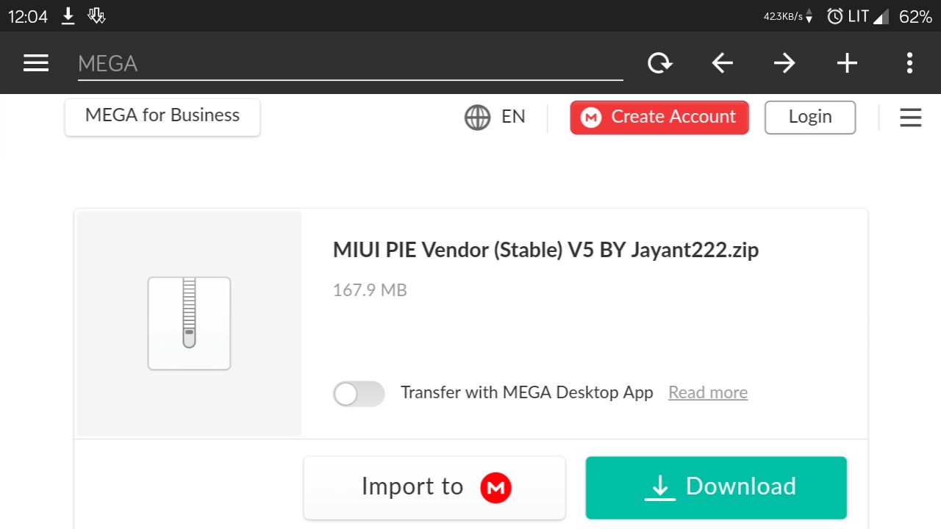941x529 pixels.
Task: Go forward with the right arrow
Action: pyautogui.click(x=784, y=63)
